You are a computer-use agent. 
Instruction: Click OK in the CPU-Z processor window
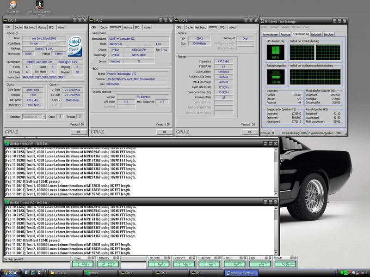79,132
